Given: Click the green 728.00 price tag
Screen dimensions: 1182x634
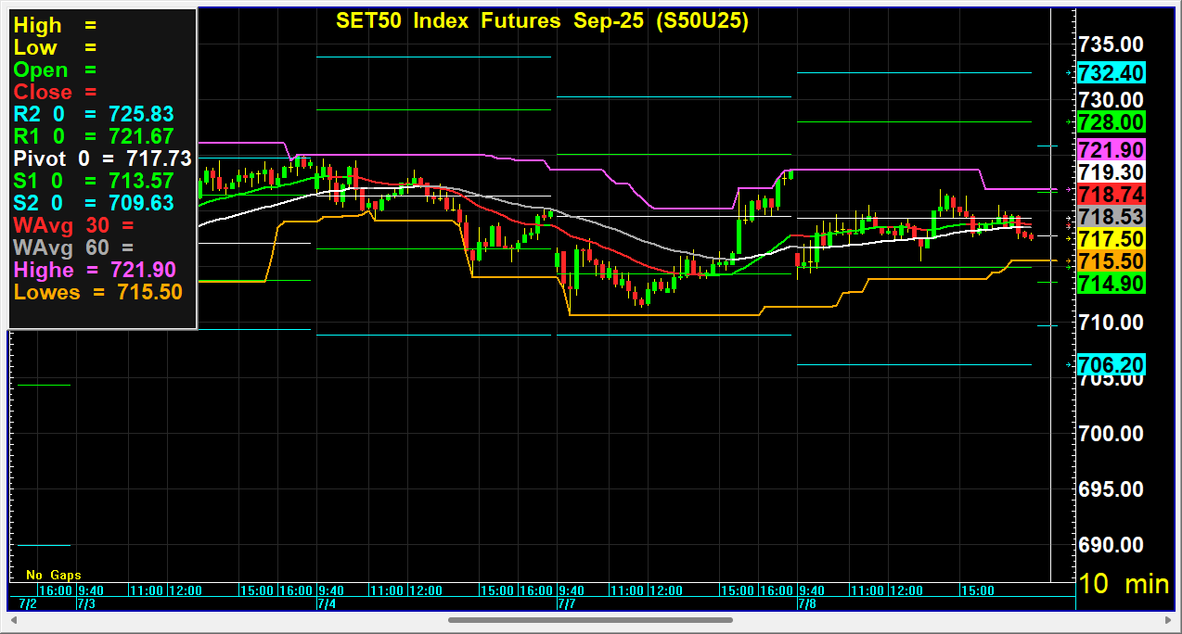Looking at the screenshot, I should pos(1111,121).
